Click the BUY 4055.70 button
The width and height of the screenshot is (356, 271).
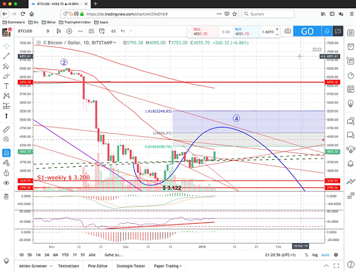(247, 31)
